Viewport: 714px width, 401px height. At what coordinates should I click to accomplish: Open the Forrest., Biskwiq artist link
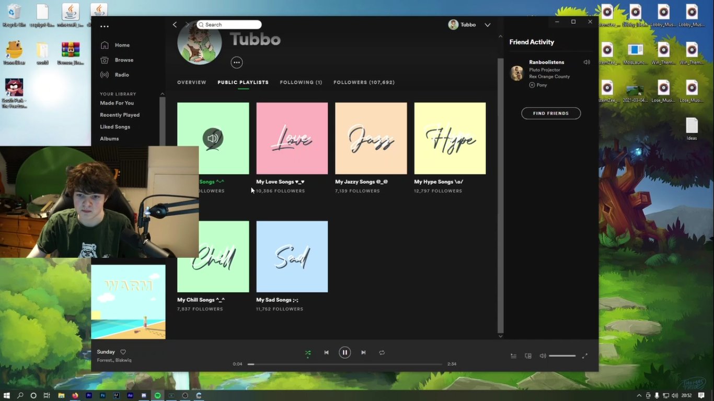pos(114,360)
